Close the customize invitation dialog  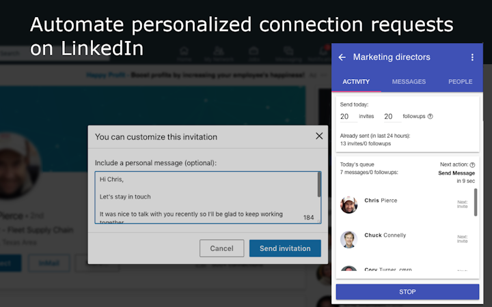tap(319, 136)
